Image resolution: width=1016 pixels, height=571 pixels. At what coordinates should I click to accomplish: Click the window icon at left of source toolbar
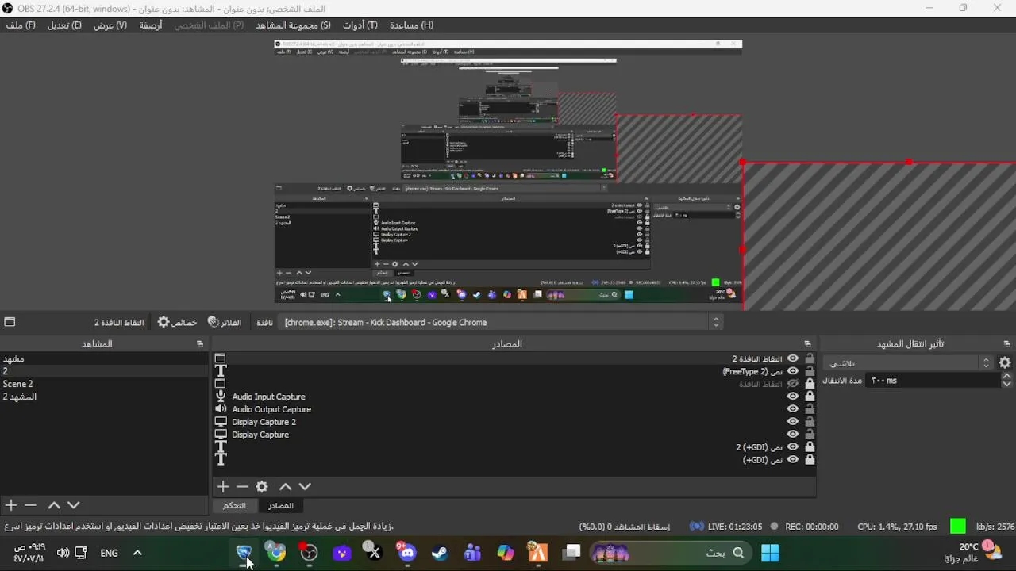pyautogui.click(x=10, y=322)
